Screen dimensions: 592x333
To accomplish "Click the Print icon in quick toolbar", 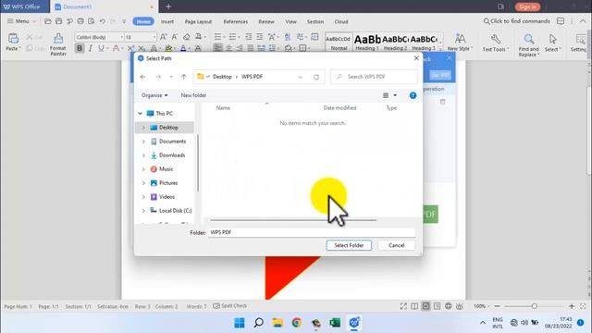I will (x=80, y=21).
